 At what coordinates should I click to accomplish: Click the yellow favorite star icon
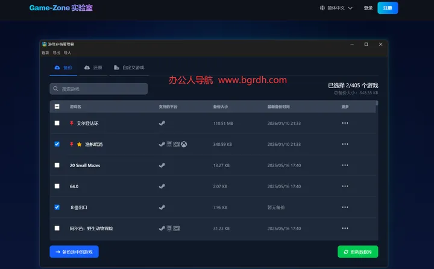79,144
